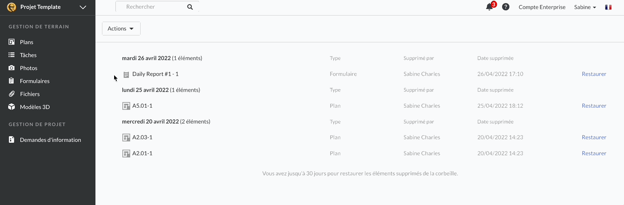624x205 pixels.
Task: Click the Projet Template logo icon
Action: (x=12, y=7)
